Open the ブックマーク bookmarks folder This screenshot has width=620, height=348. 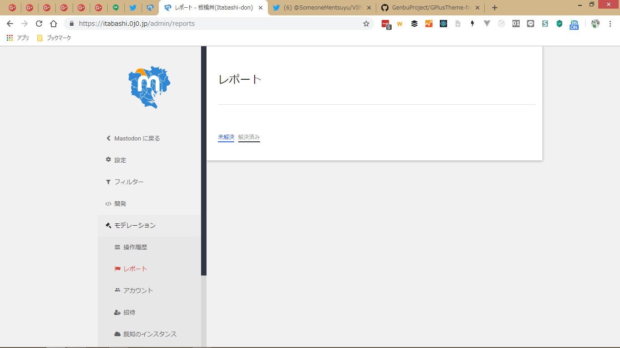(54, 38)
